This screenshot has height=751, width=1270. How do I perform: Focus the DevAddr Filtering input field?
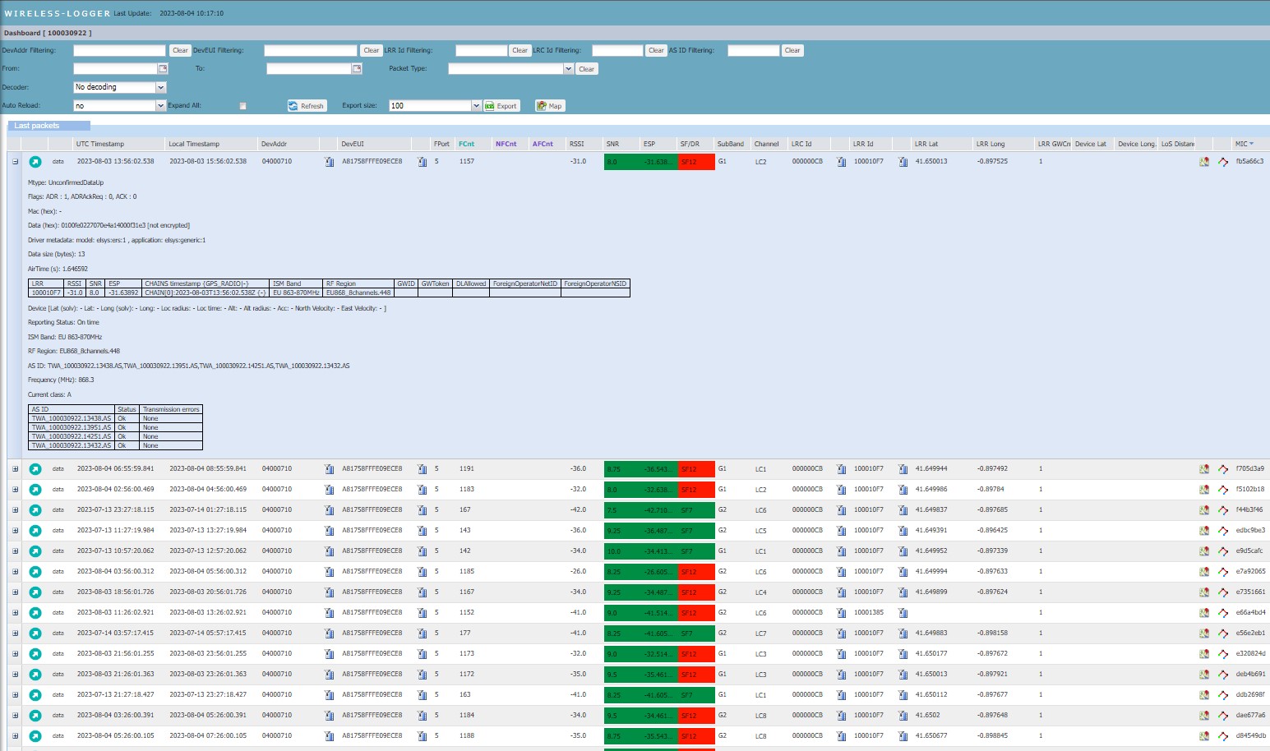(x=120, y=50)
